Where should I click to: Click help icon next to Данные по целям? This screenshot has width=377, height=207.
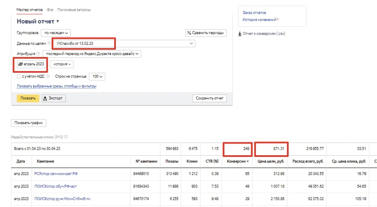tap(49, 43)
